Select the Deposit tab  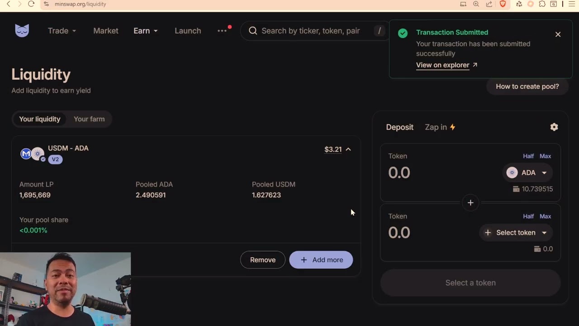point(400,127)
